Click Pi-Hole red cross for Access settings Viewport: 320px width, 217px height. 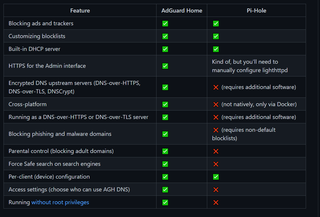(216, 190)
